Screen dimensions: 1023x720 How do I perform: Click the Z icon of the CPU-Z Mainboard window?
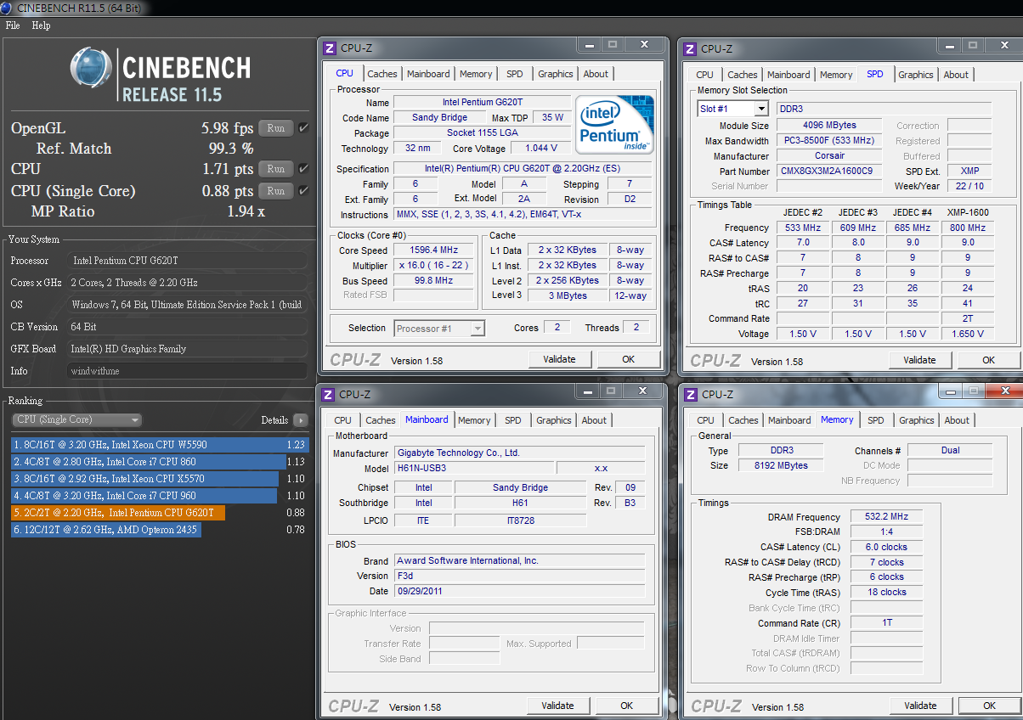click(x=328, y=394)
